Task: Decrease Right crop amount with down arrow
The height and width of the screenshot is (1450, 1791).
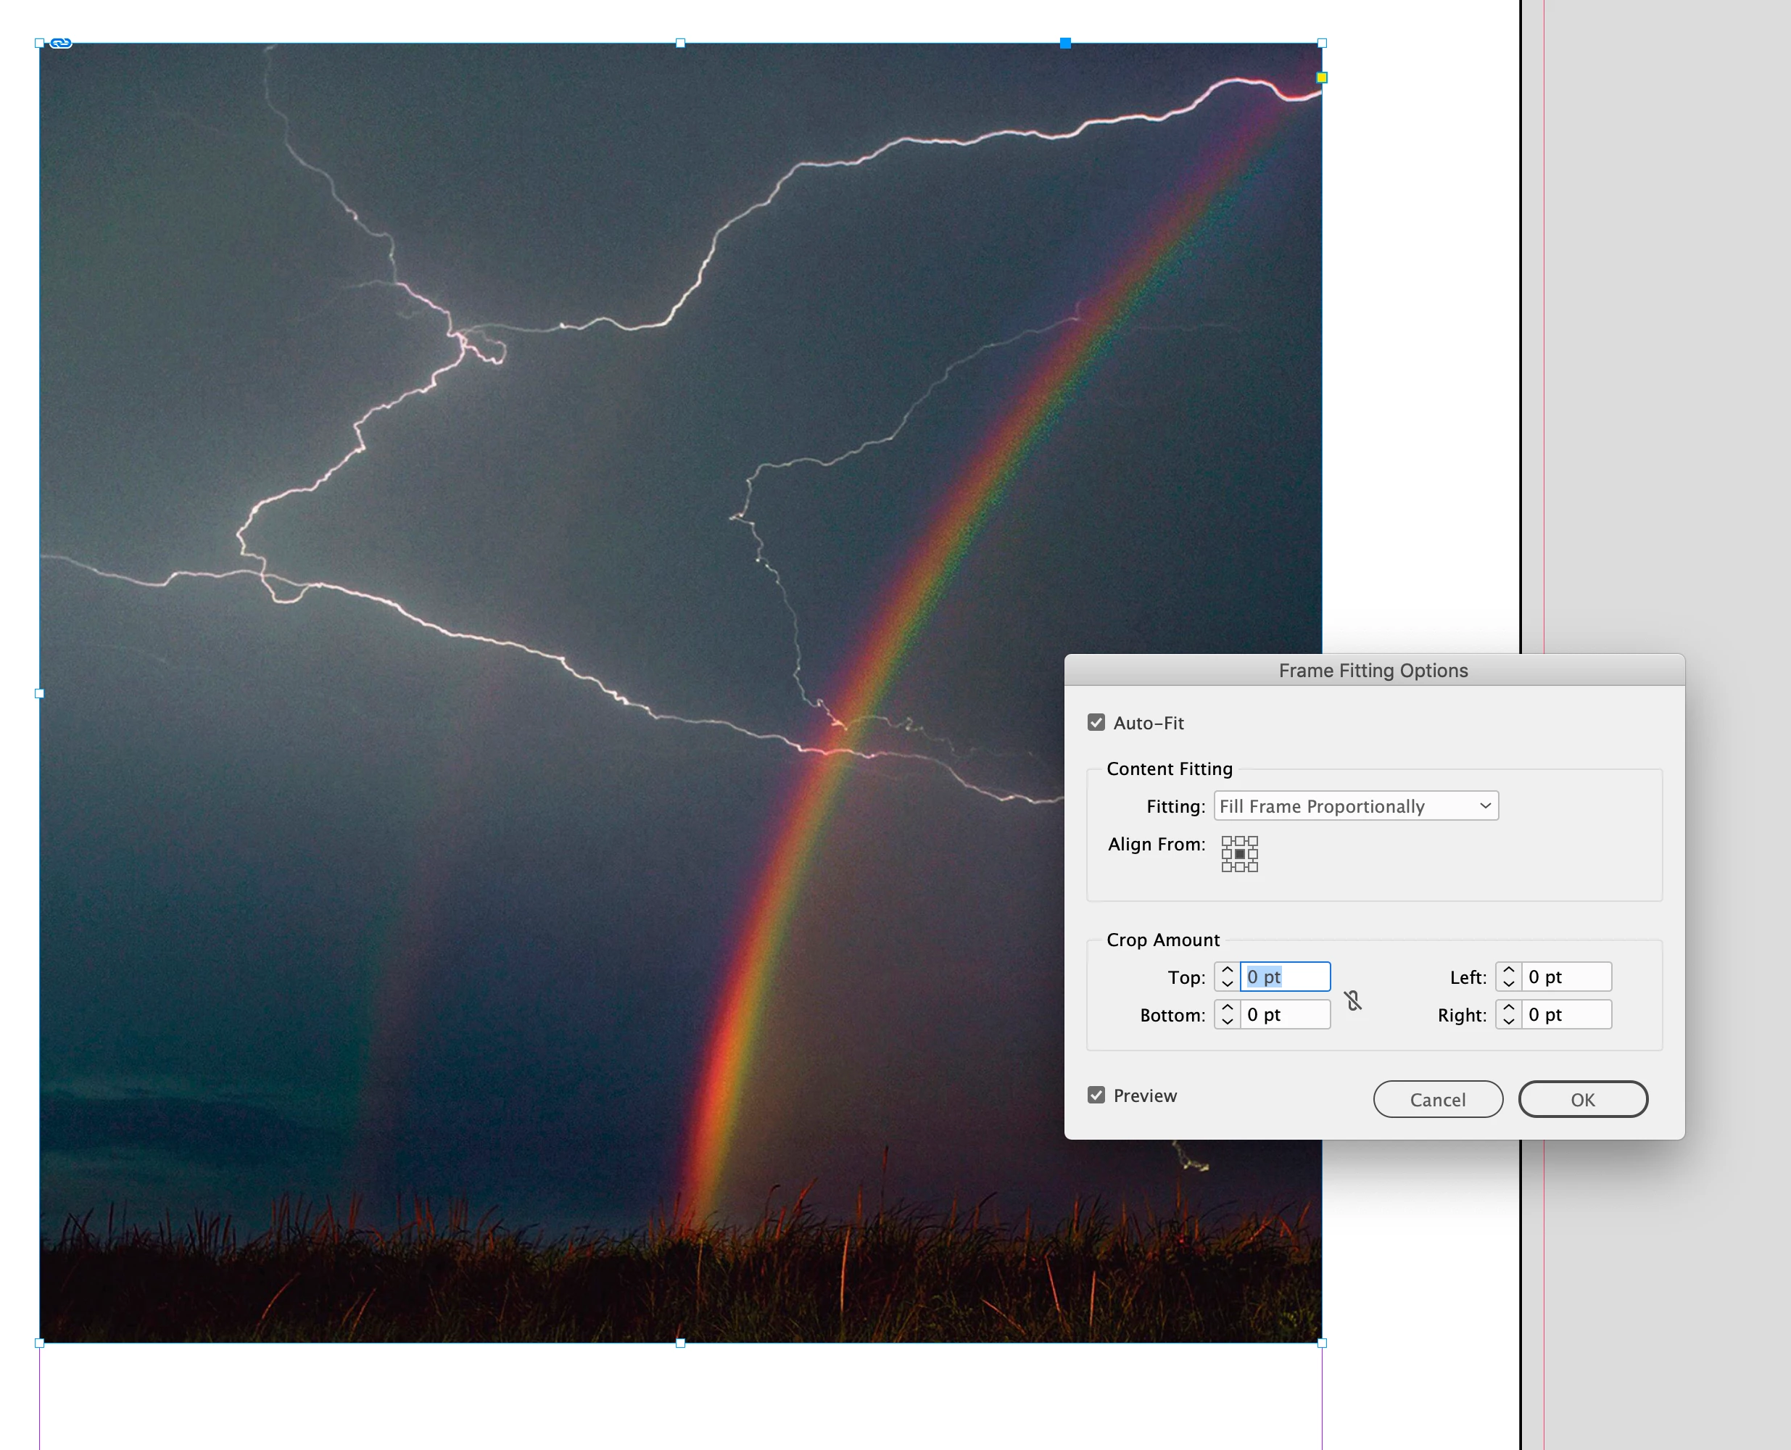Action: click(1507, 1021)
